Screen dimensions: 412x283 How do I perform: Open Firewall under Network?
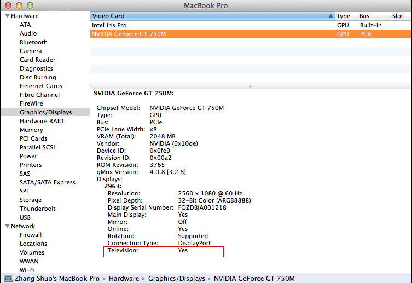coord(31,235)
